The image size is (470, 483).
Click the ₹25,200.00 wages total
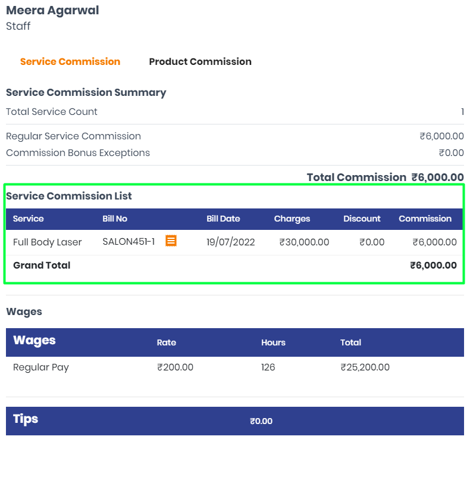[365, 367]
